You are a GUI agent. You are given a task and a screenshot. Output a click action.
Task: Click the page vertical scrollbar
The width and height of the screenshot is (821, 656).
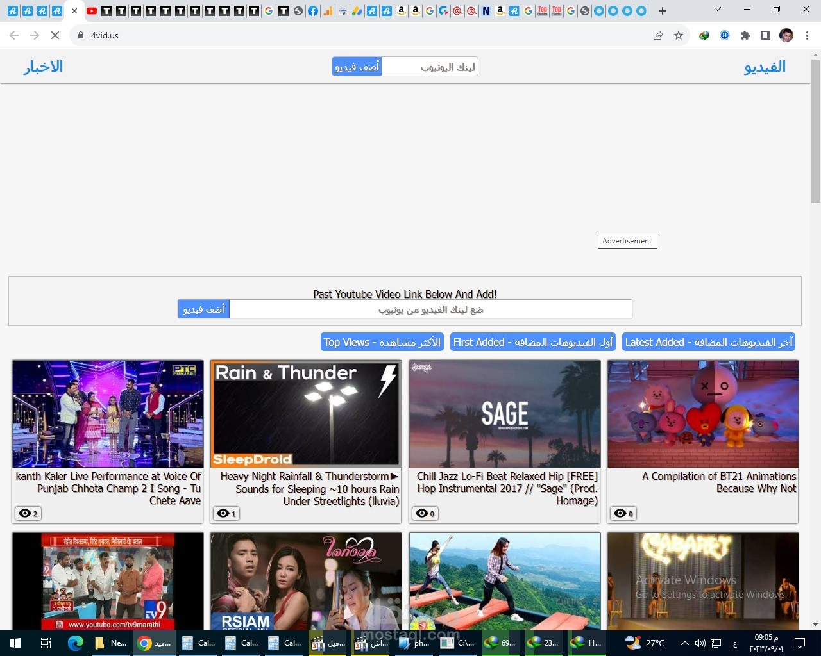point(815,132)
